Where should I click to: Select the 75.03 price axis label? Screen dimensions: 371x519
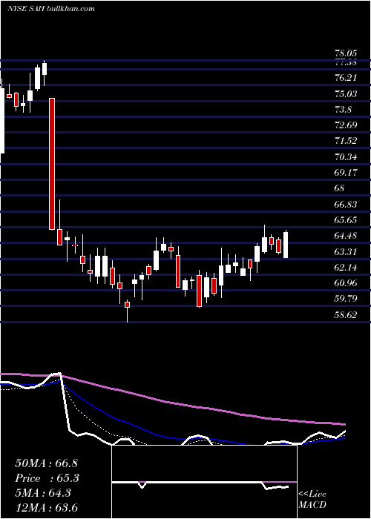[346, 94]
